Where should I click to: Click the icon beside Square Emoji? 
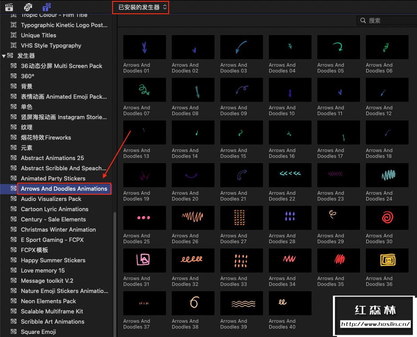click(13, 332)
